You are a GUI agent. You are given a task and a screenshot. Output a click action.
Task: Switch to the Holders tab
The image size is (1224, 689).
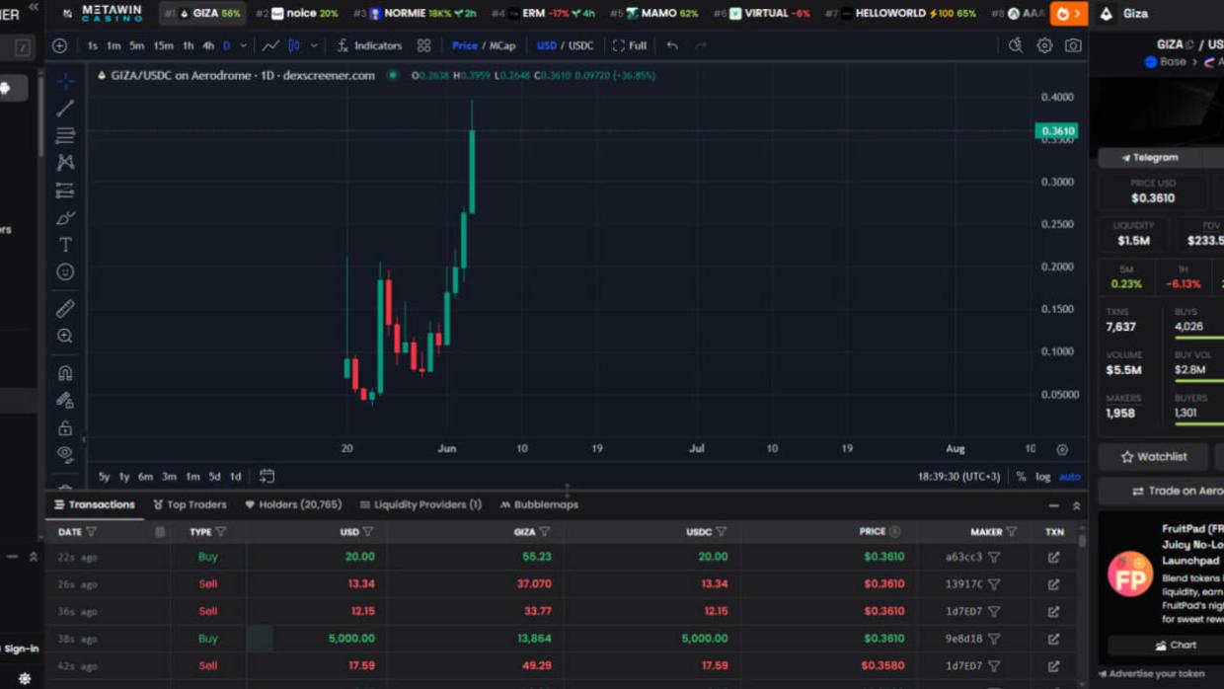pyautogui.click(x=293, y=504)
